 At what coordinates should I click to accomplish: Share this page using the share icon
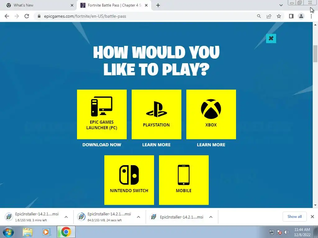[x=269, y=16]
